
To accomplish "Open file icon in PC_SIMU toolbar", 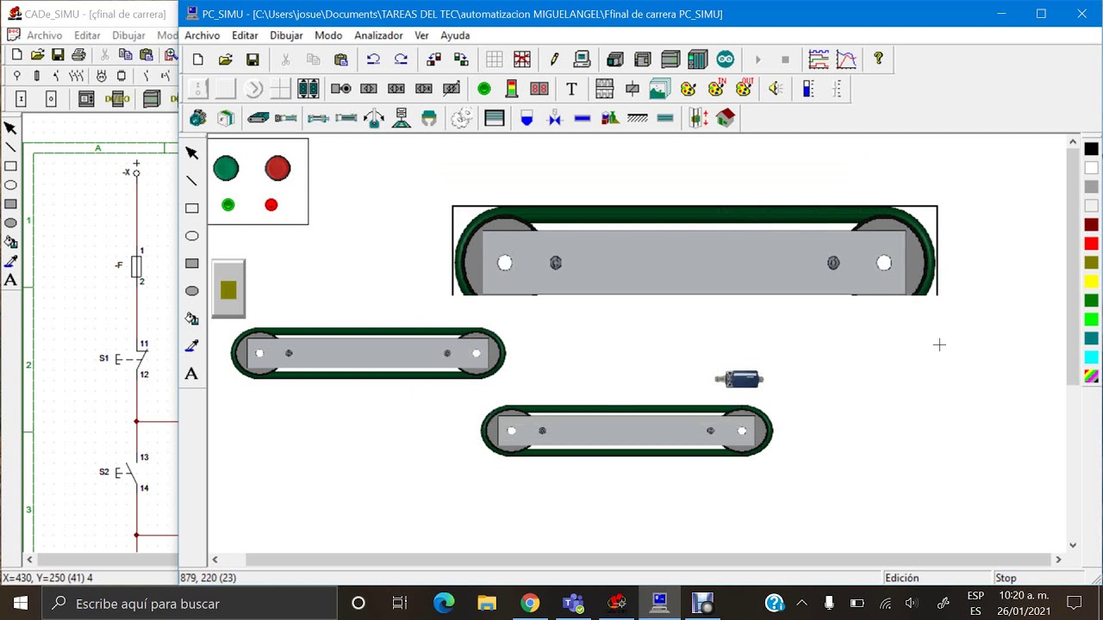I will pyautogui.click(x=226, y=59).
